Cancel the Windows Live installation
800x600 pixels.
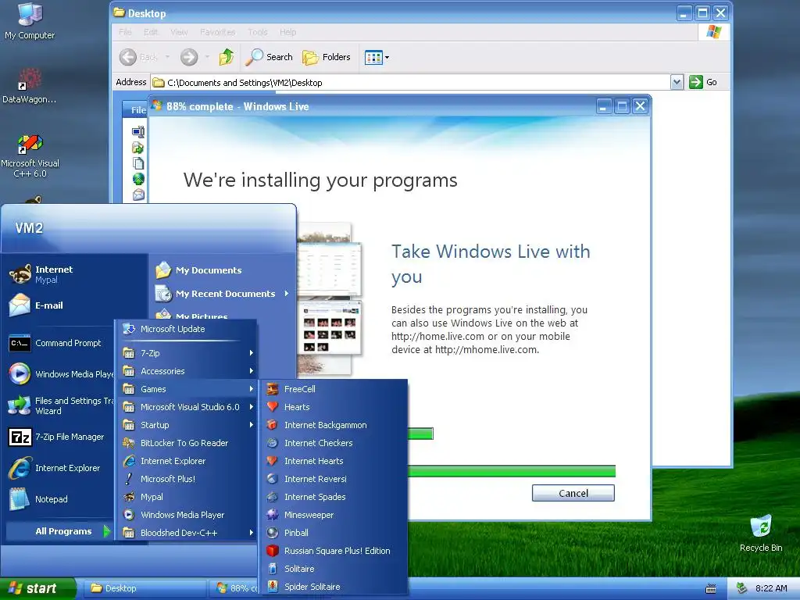[573, 494]
